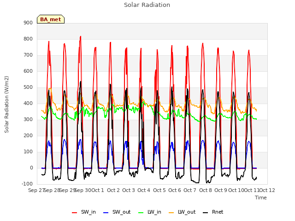Click the Time axis label
This screenshot has width=295, height=221.
point(261,198)
